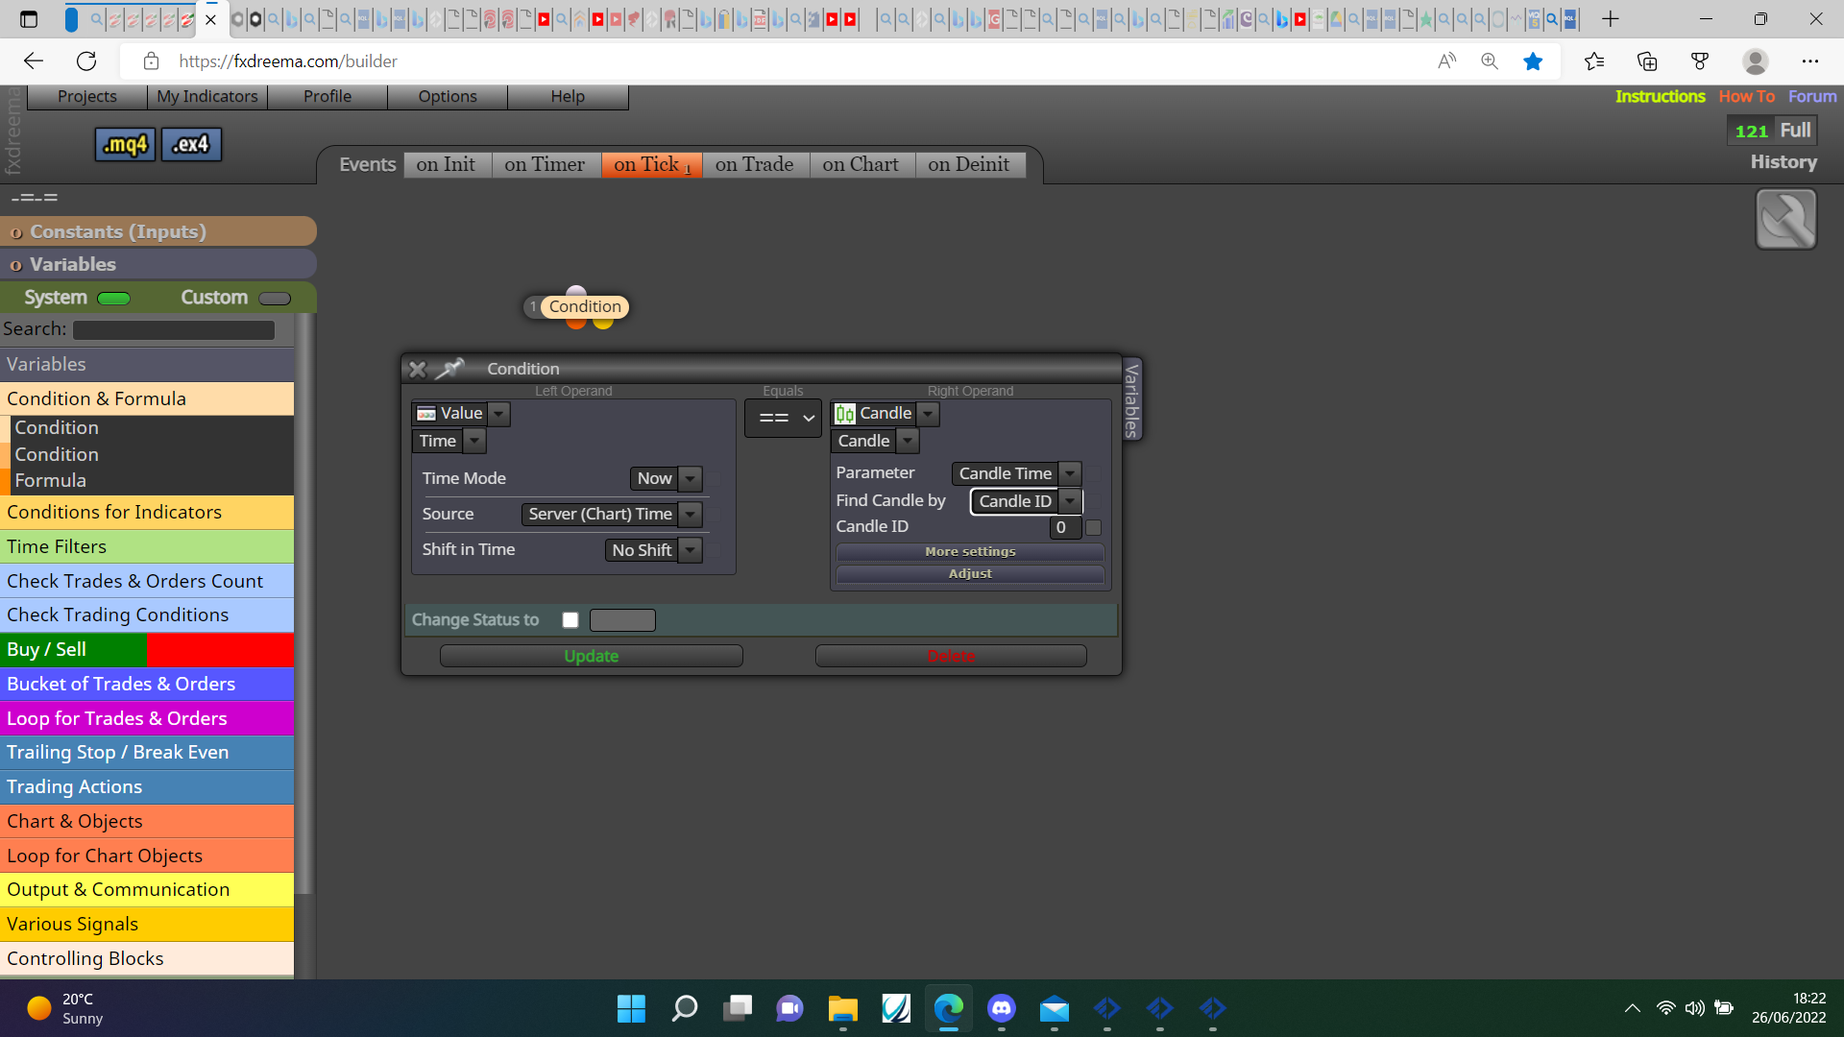Switch to the on Trade tab
The image size is (1844, 1037).
point(755,164)
